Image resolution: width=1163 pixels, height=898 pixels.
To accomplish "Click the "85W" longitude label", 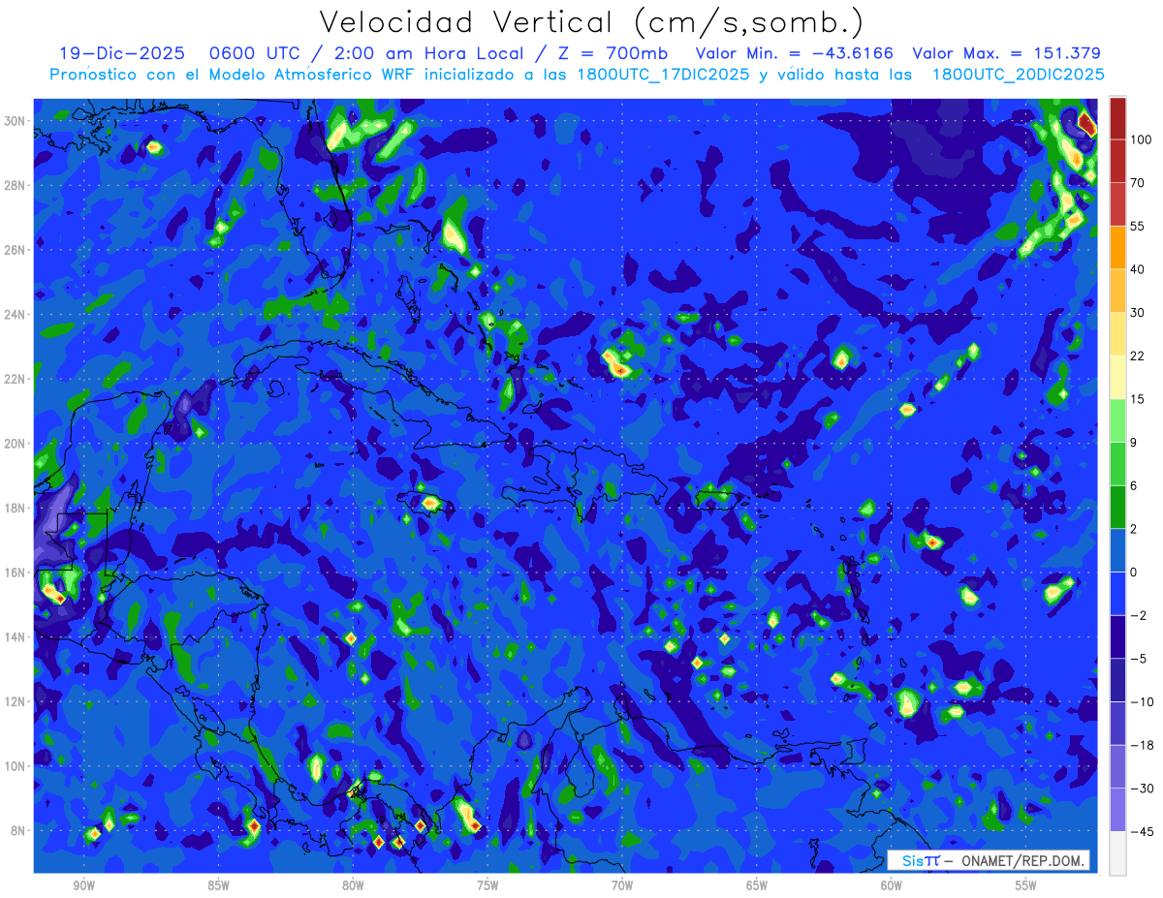I will click(x=218, y=885).
